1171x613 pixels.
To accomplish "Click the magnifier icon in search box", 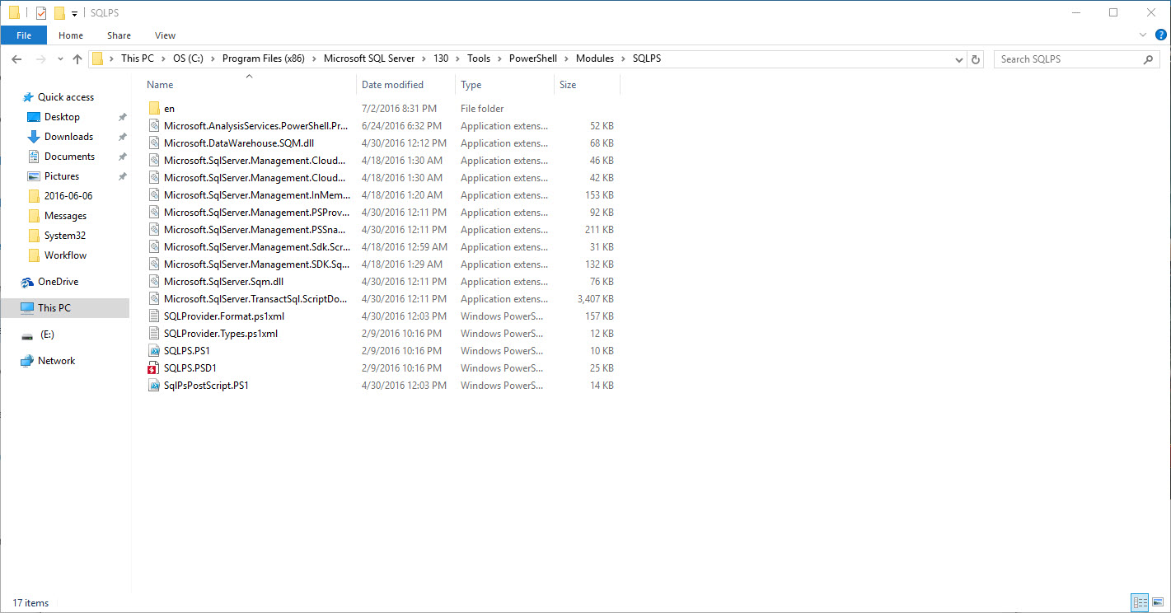I will pyautogui.click(x=1148, y=59).
